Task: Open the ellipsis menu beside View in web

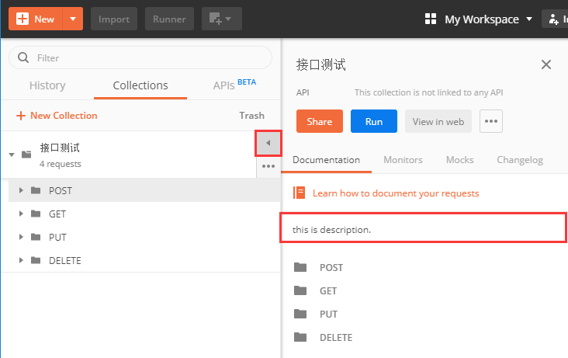Action: tap(491, 121)
